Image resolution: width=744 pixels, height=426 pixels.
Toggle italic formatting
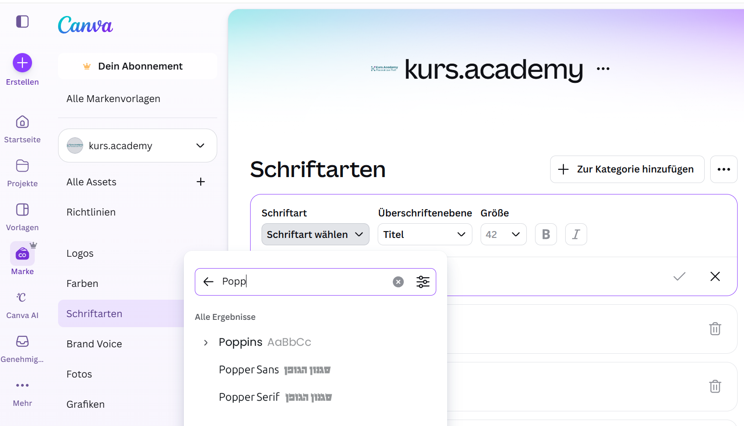coord(576,234)
